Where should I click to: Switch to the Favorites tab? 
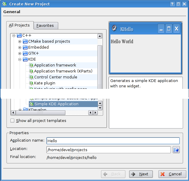tap(45, 26)
